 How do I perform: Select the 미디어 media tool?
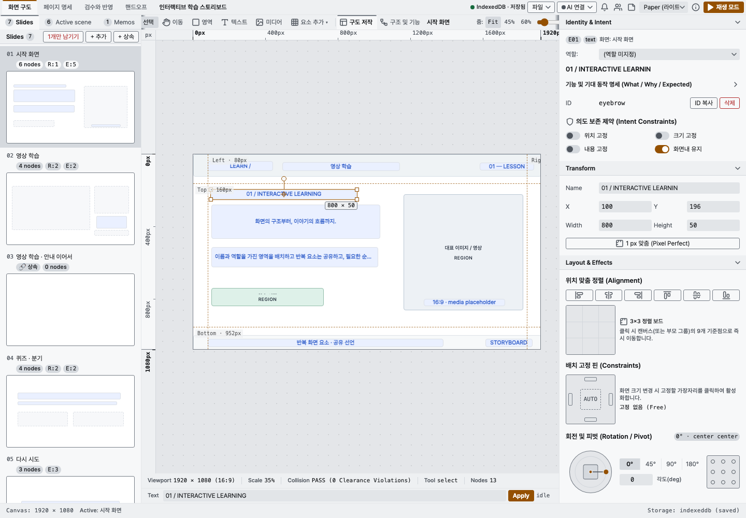[x=269, y=22]
